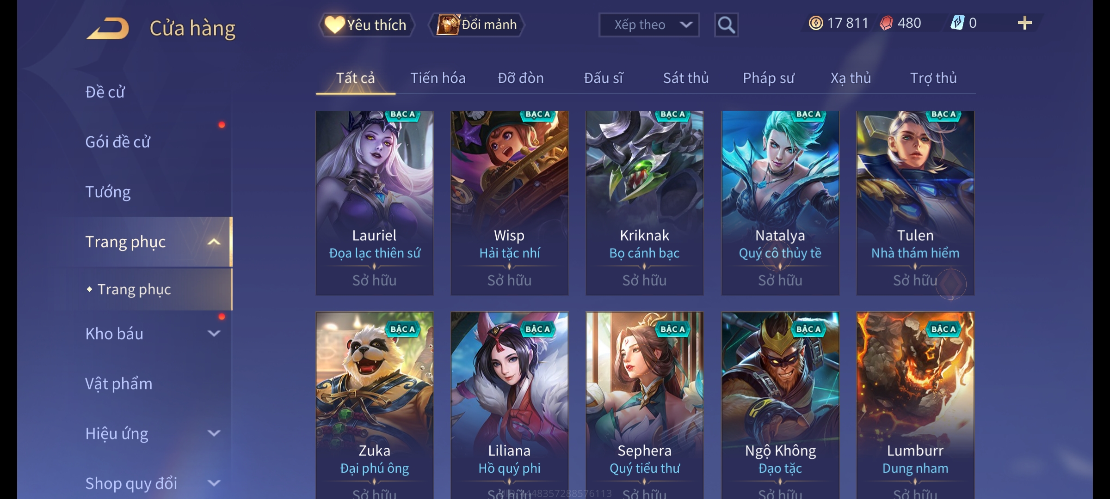Select the Lauriel Đọa lạc thiên sứ skin
Image resolution: width=1110 pixels, height=499 pixels.
point(375,203)
